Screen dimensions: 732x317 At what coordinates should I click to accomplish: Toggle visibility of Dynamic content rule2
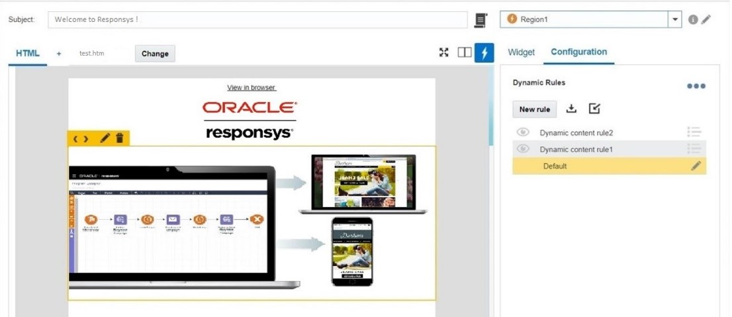(523, 132)
